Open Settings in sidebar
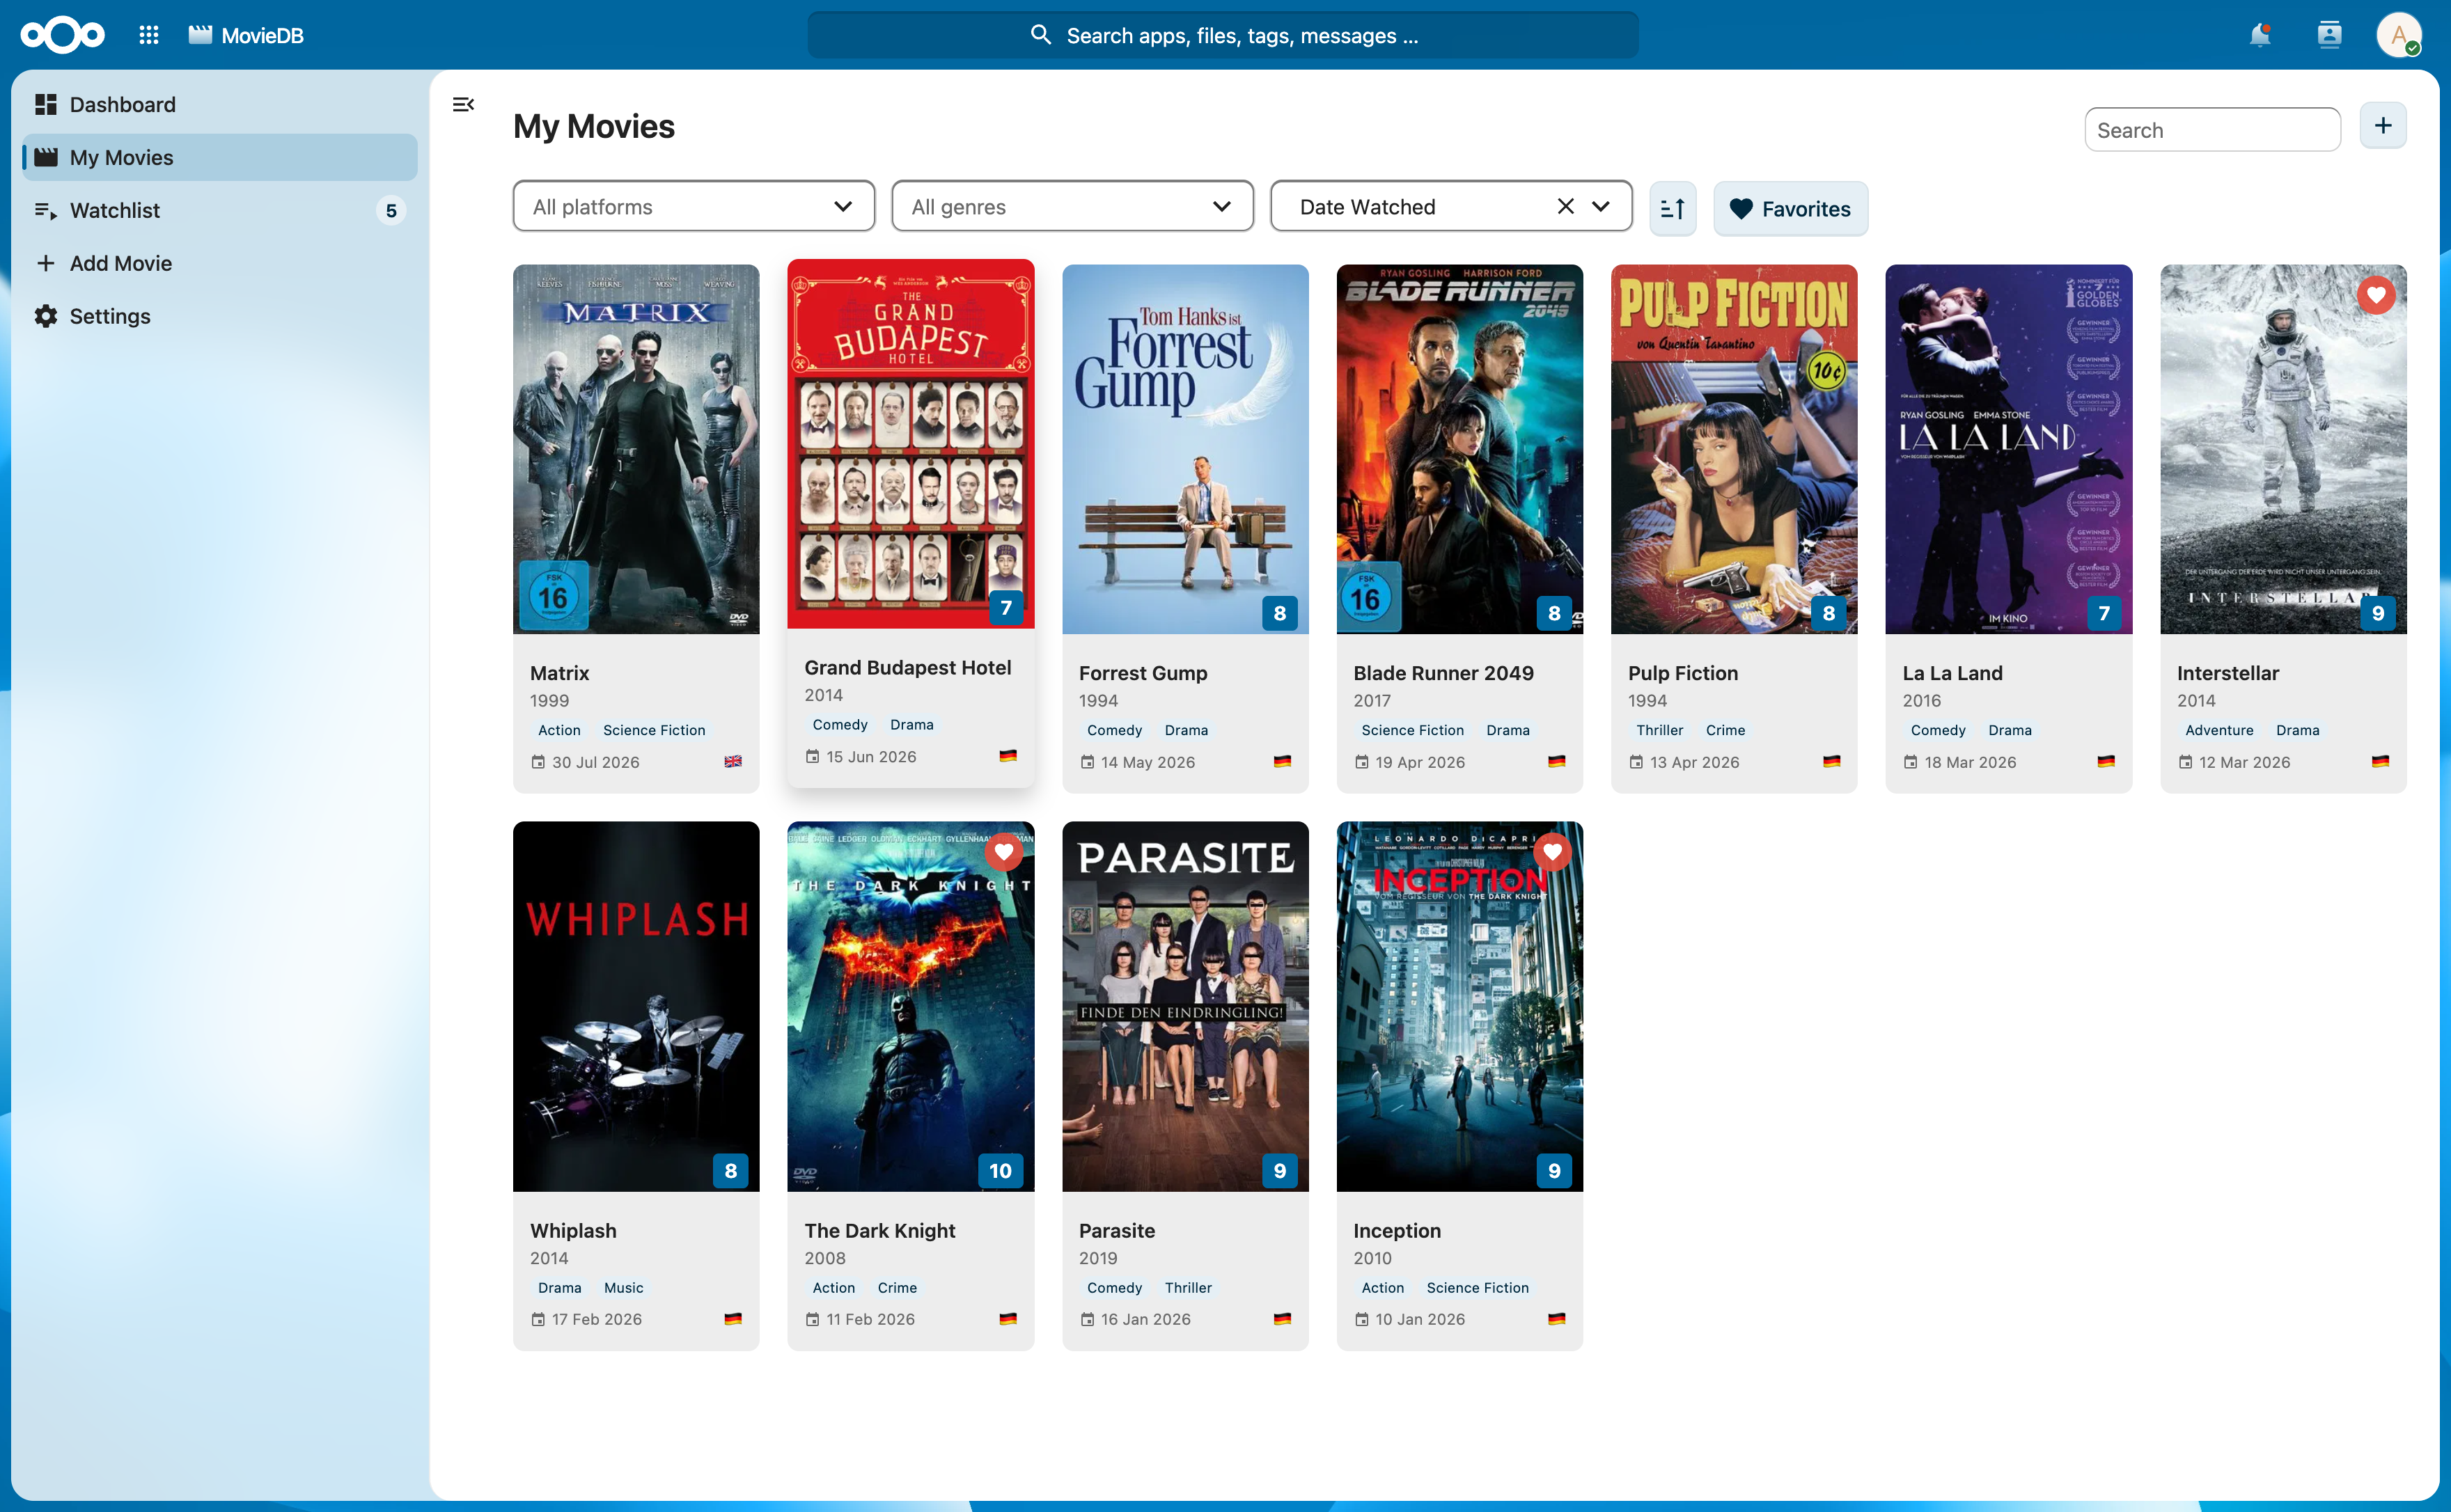 (220, 316)
